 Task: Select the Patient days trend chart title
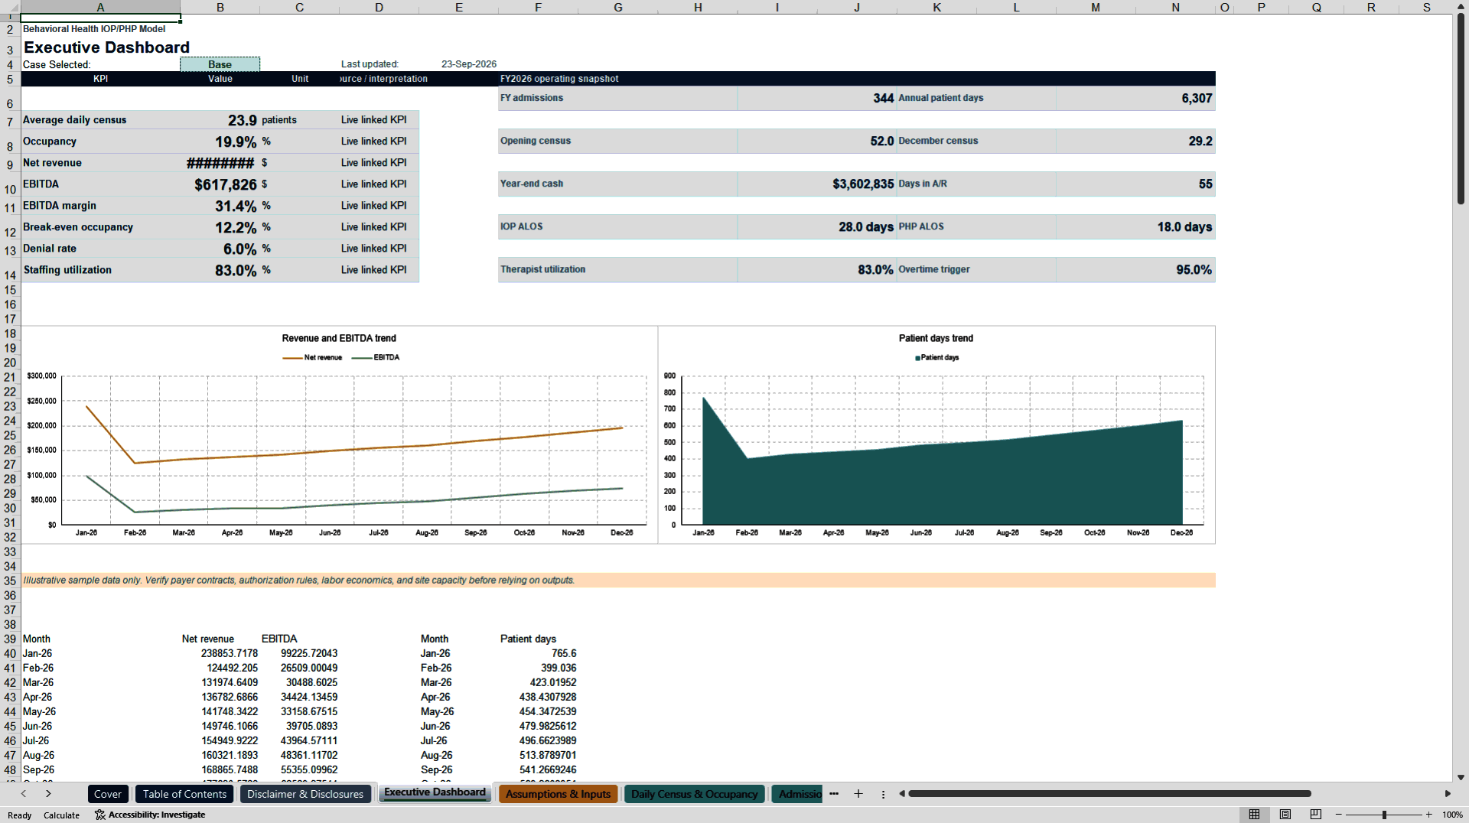click(936, 338)
